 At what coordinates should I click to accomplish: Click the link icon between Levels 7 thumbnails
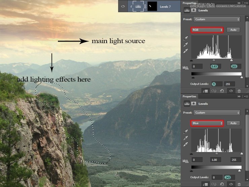point(145,6)
